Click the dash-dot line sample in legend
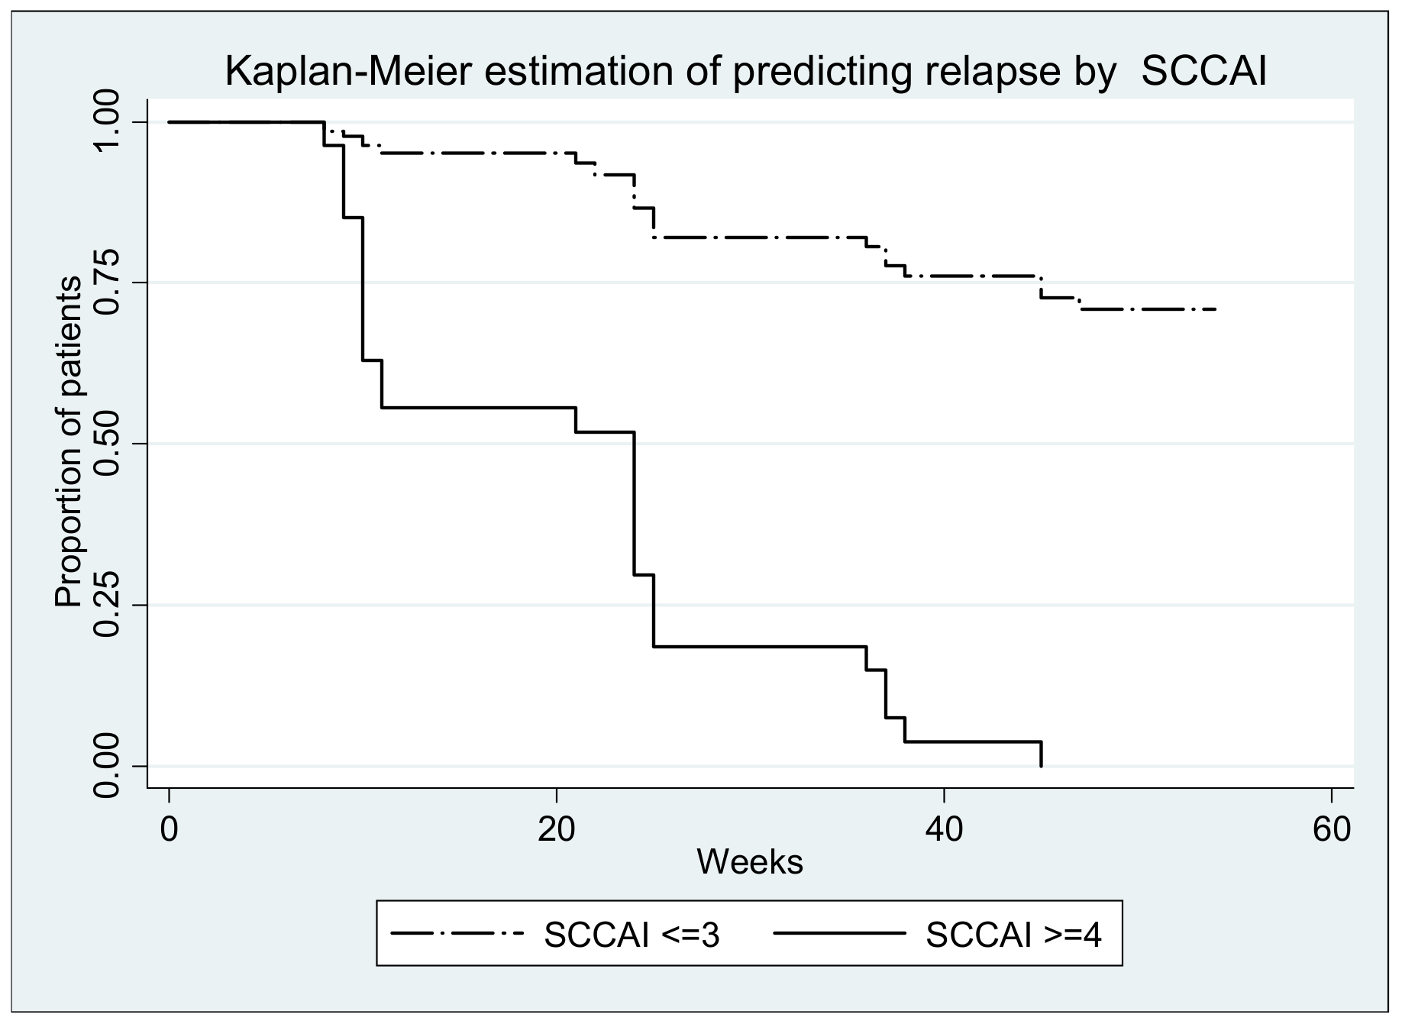The height and width of the screenshot is (1024, 1402). pyautogui.click(x=457, y=933)
